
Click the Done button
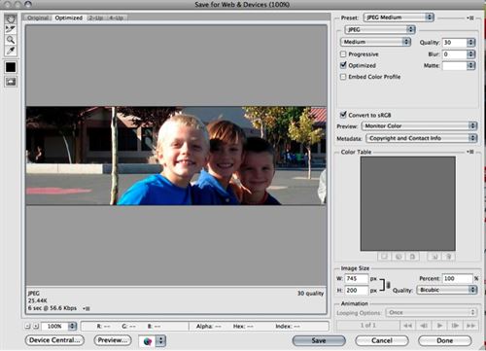(444, 340)
